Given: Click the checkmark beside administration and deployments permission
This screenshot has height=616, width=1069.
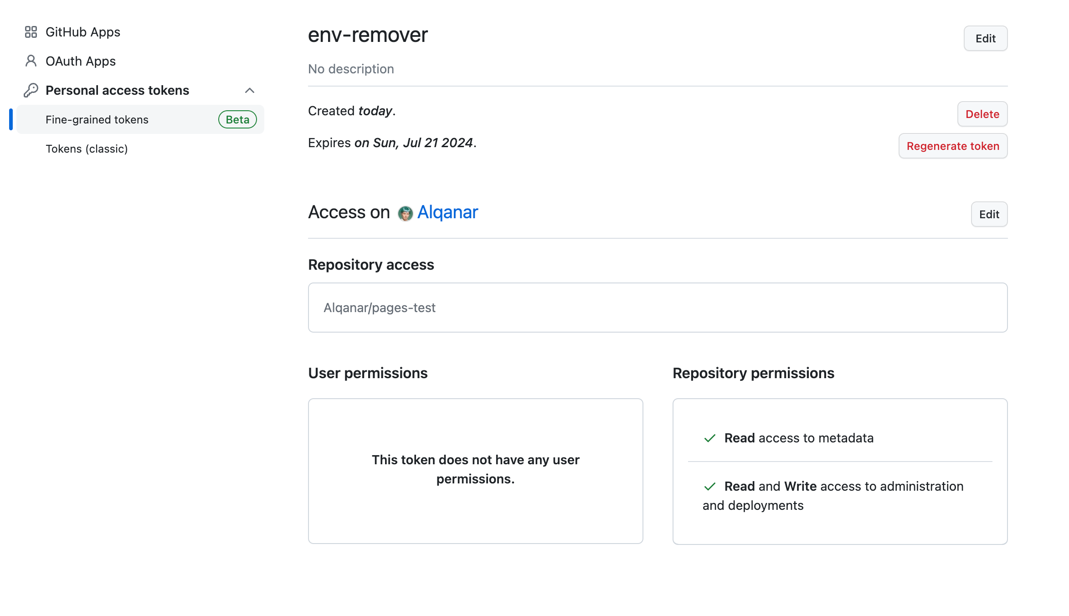Looking at the screenshot, I should point(709,487).
